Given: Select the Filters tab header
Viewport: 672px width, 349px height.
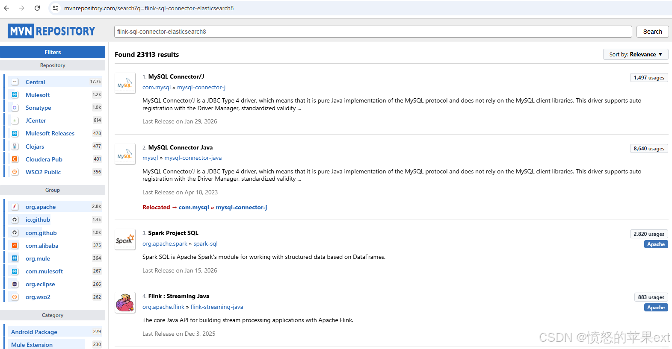Looking at the screenshot, I should click(x=53, y=52).
